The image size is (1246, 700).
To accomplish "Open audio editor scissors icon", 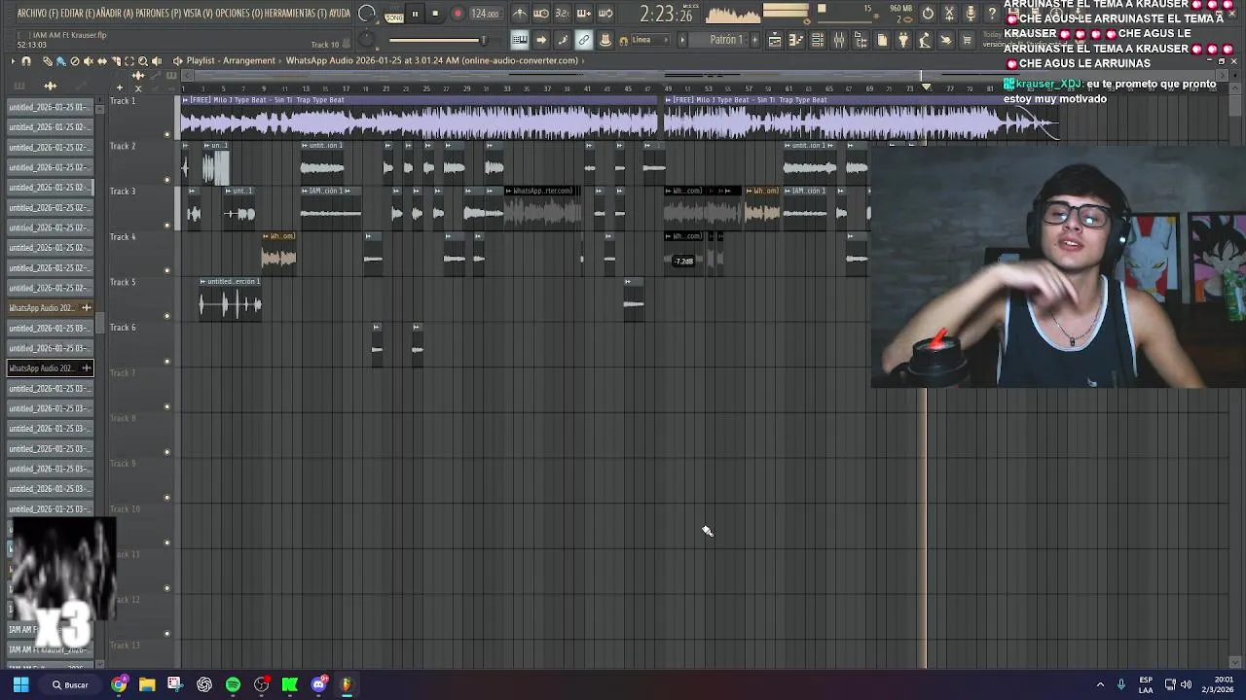I will [949, 14].
